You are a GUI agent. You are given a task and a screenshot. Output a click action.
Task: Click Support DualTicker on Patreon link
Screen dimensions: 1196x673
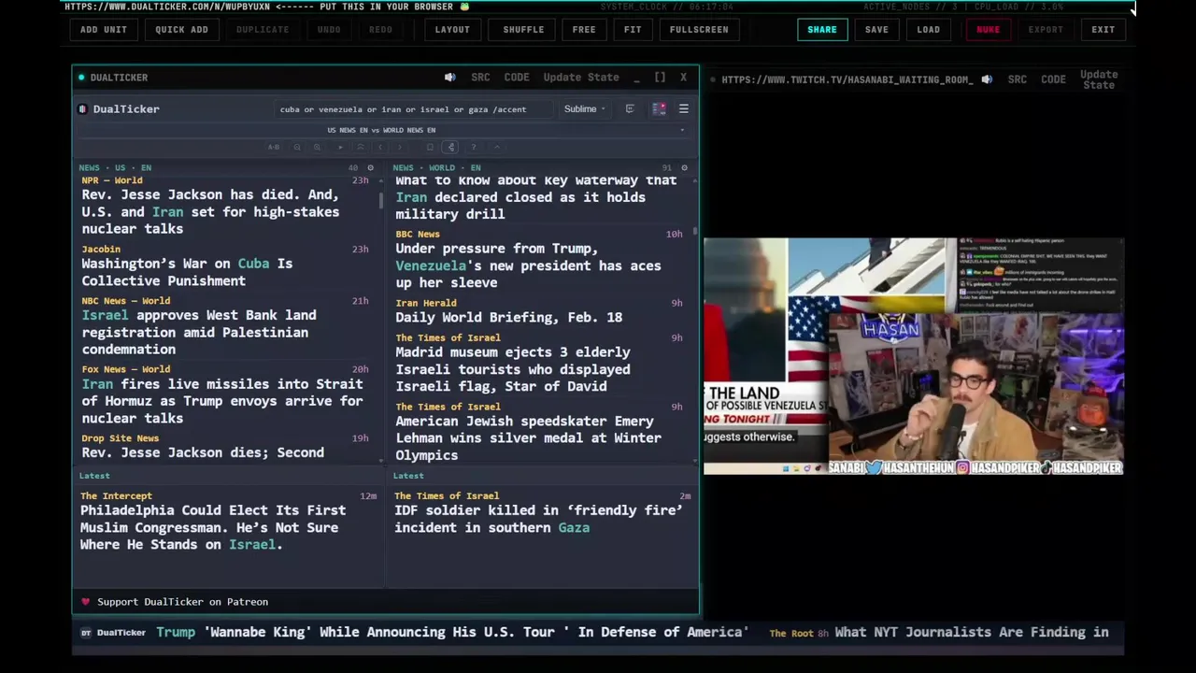[x=182, y=602]
